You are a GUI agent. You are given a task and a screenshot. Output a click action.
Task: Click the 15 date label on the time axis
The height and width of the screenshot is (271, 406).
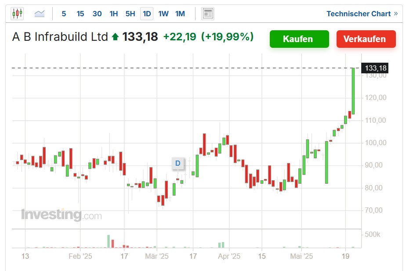click(x=262, y=256)
